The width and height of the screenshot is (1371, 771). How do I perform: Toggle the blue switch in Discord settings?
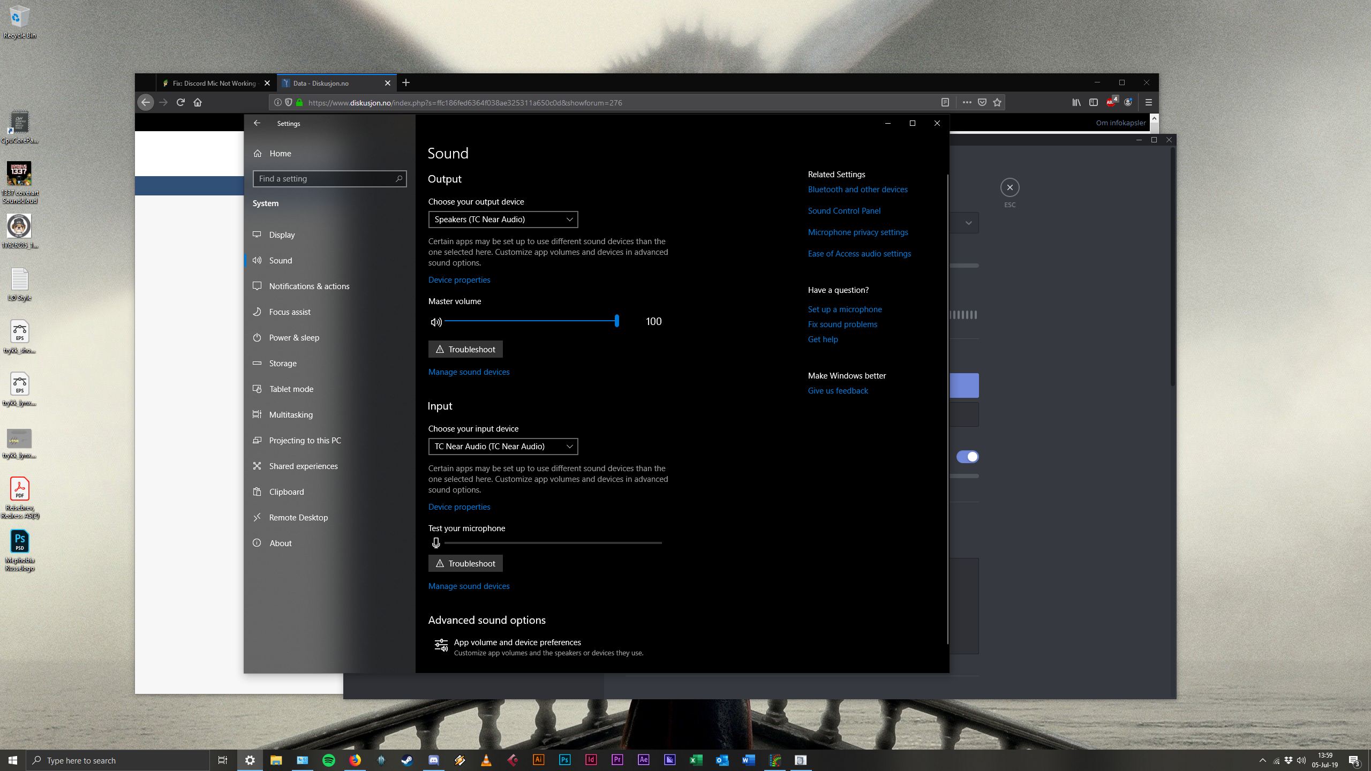pos(967,457)
